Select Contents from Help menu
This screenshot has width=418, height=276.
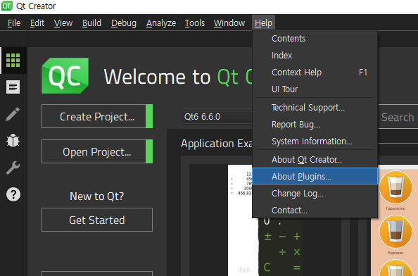point(315,39)
